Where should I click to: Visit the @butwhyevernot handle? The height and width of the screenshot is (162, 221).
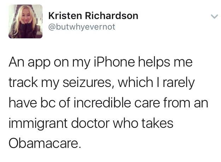point(82,27)
